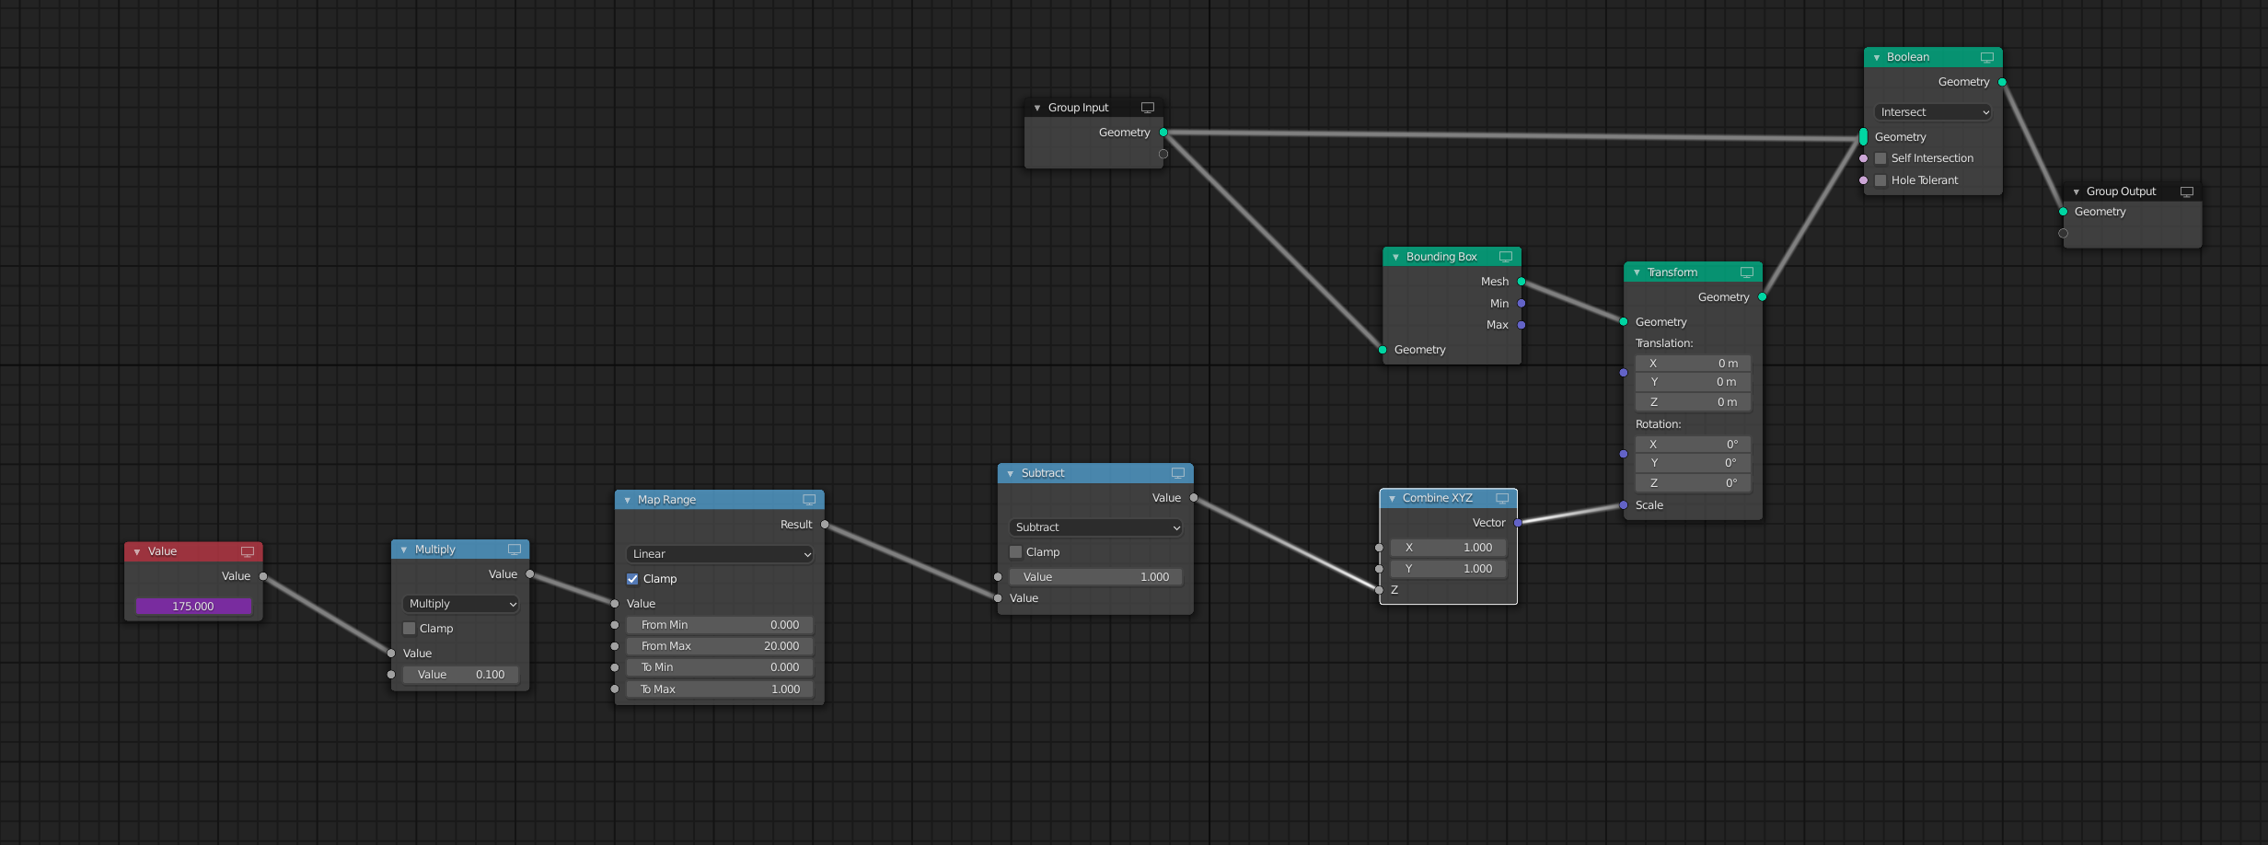
Task: Open the Linear interpolation dropdown in Map Range
Action: point(719,553)
